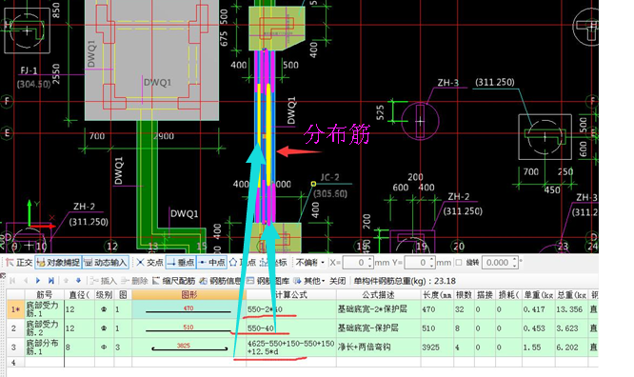Viewport: 634px width, 377px height.
Task: Select row 3 header in rebar table
Action: [x=15, y=347]
